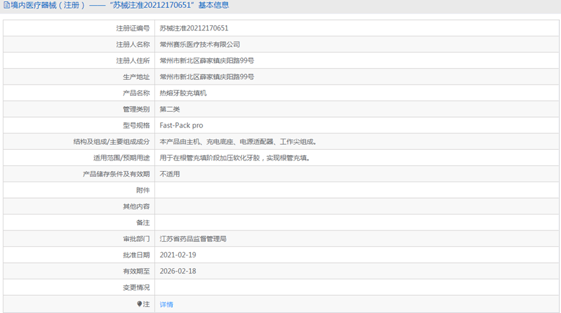Select the approving authority 江苏省药品监督管理局
The height and width of the screenshot is (313, 561).
[x=193, y=239]
